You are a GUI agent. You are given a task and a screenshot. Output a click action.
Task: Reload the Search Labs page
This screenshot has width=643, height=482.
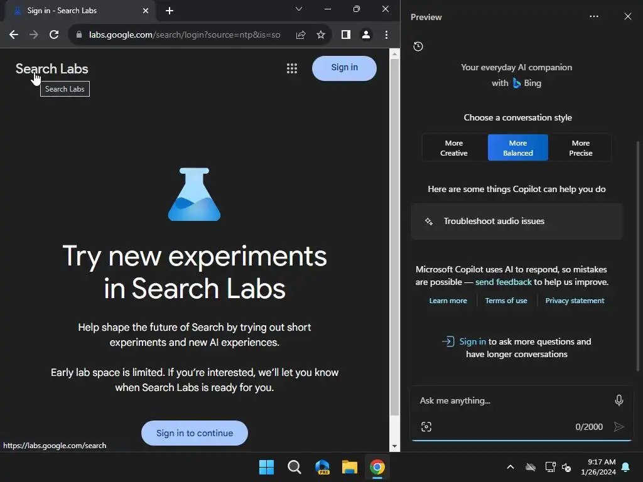[x=54, y=35]
